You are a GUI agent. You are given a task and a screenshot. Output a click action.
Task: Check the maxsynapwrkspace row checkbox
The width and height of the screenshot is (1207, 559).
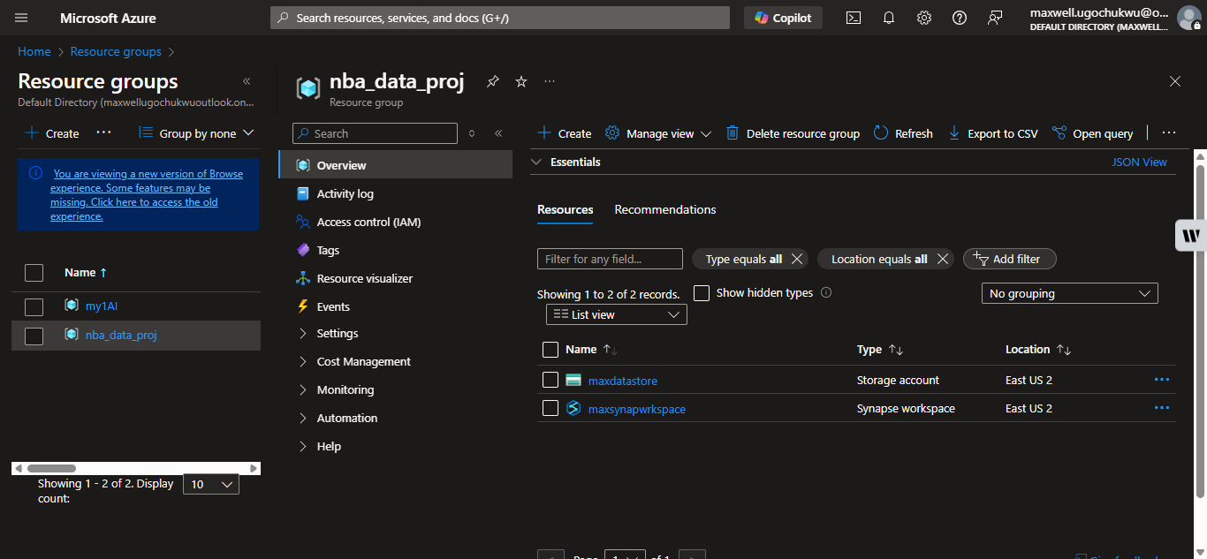[x=550, y=408]
